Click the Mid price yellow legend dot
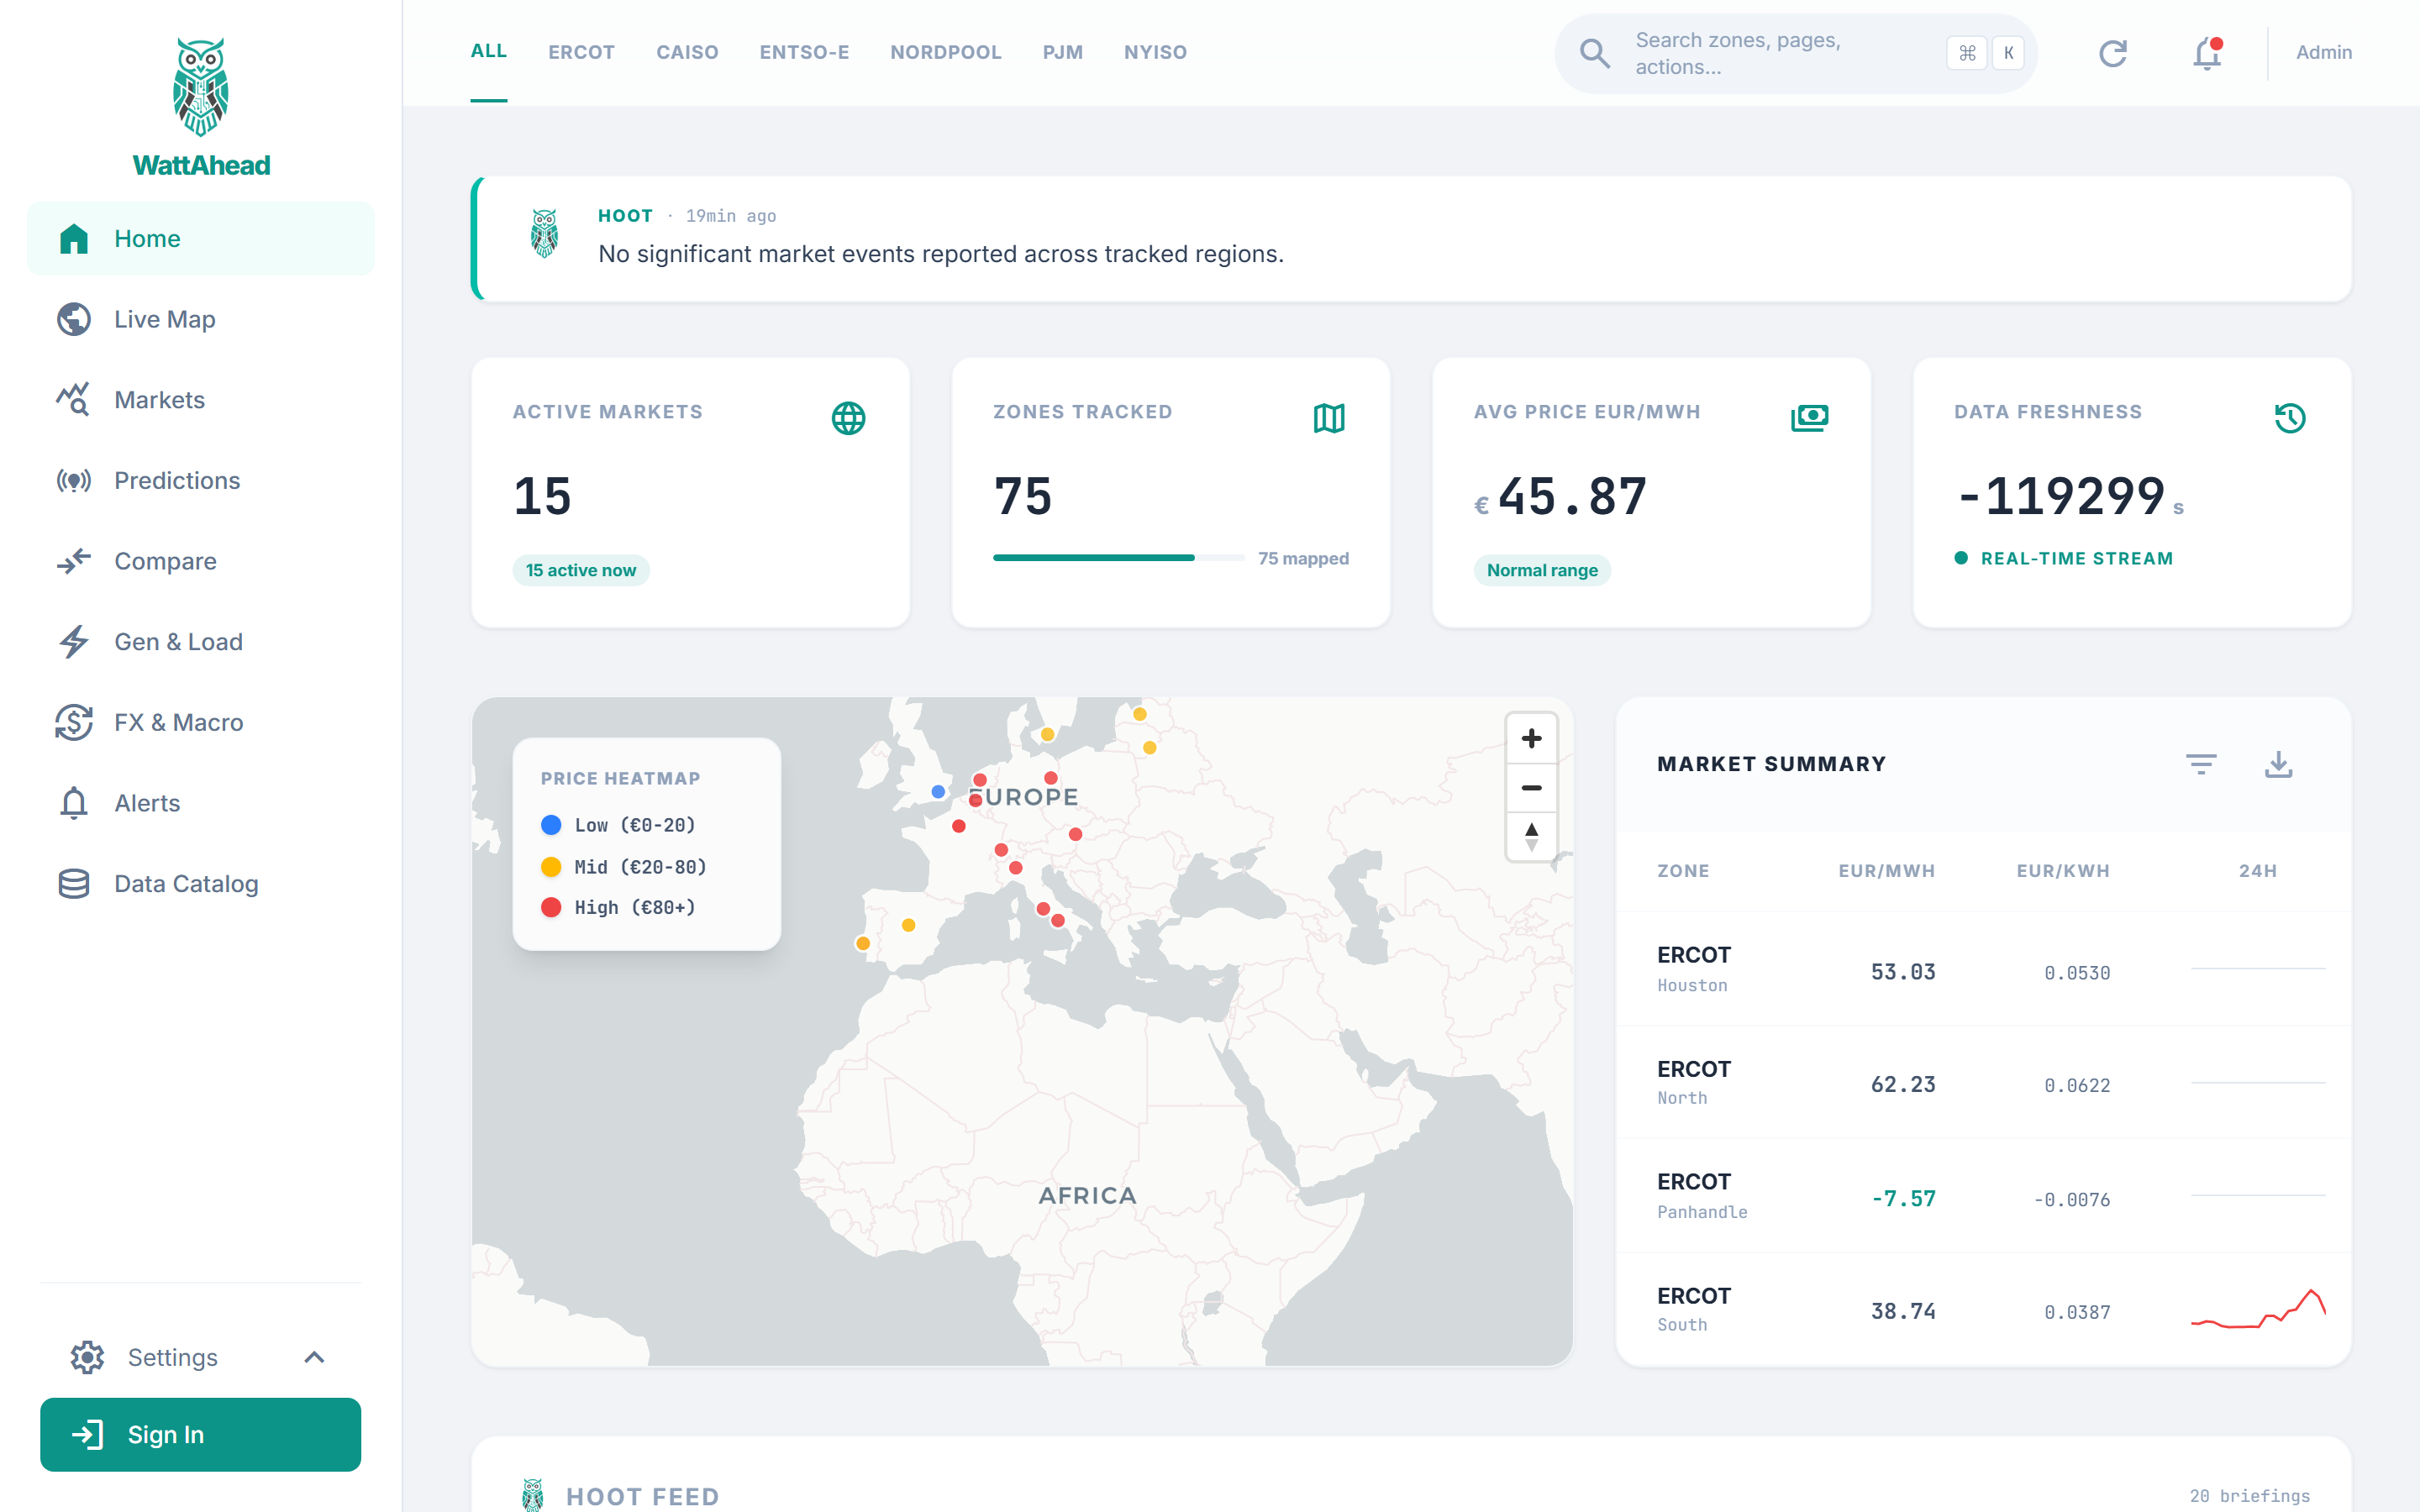 click(x=551, y=867)
